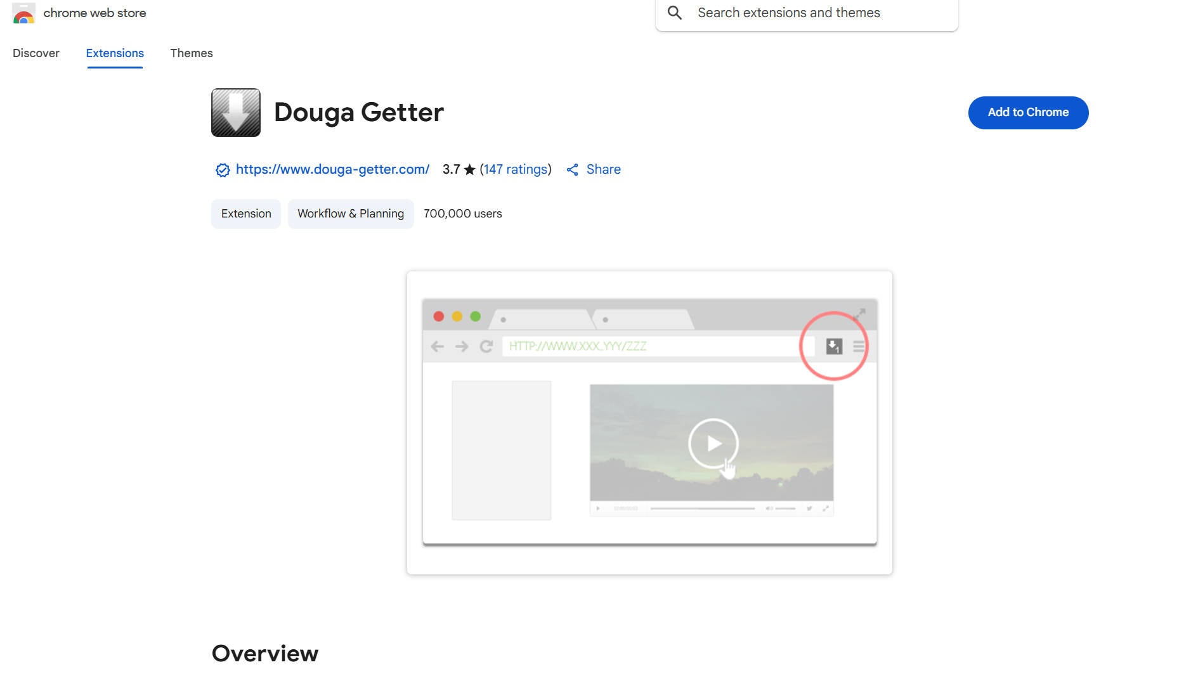Click the 700,000 users text

tap(463, 214)
